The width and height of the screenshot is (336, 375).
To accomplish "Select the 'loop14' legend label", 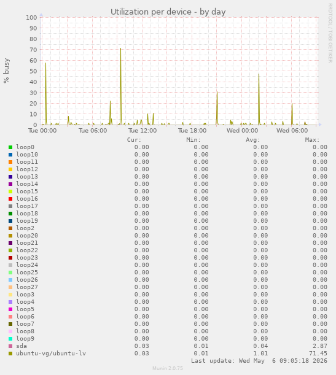I will 27,184.
